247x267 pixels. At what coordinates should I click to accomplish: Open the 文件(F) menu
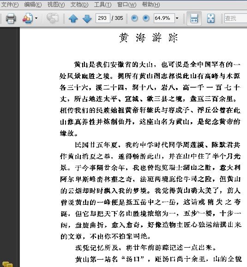click(x=10, y=5)
